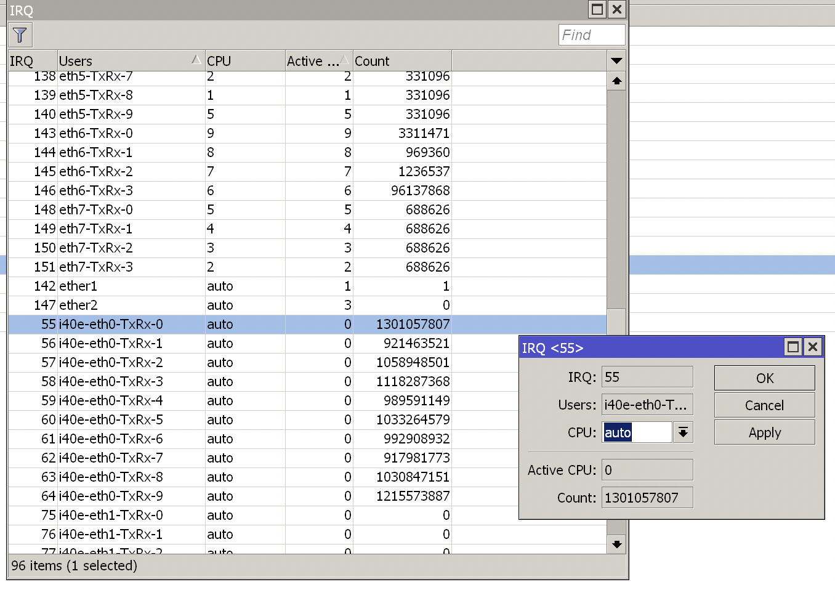Close the IRQ <55> dialog

click(813, 347)
